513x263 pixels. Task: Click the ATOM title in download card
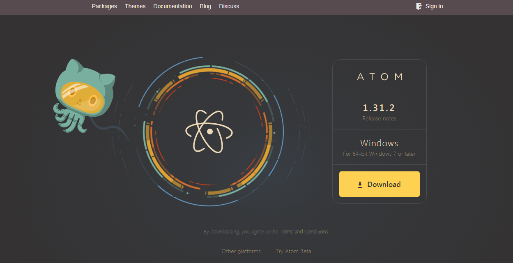pyautogui.click(x=380, y=77)
